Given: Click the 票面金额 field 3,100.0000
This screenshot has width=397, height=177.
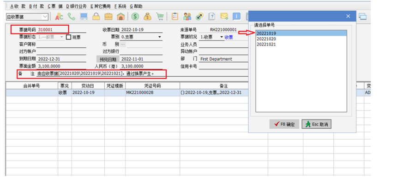Looking at the screenshot, I should (61, 66).
